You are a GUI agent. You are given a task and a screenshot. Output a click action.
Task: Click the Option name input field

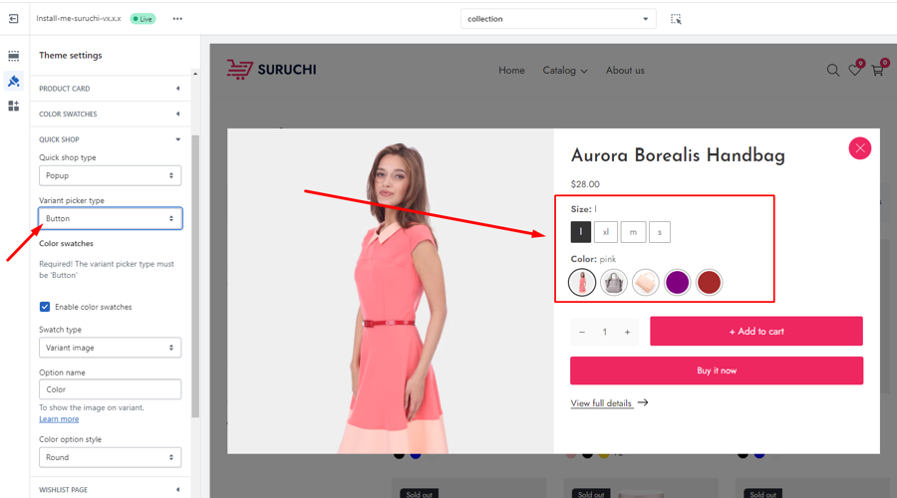[x=110, y=389]
